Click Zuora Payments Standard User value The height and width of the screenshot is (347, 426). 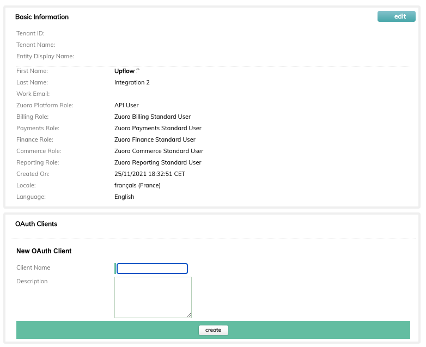coord(158,128)
